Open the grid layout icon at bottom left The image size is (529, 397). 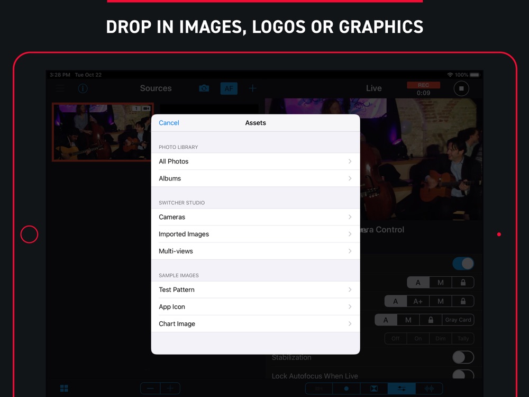pos(64,388)
